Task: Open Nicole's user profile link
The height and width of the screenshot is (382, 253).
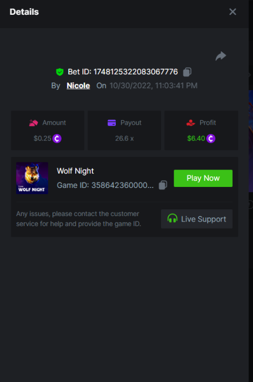Action: (78, 86)
